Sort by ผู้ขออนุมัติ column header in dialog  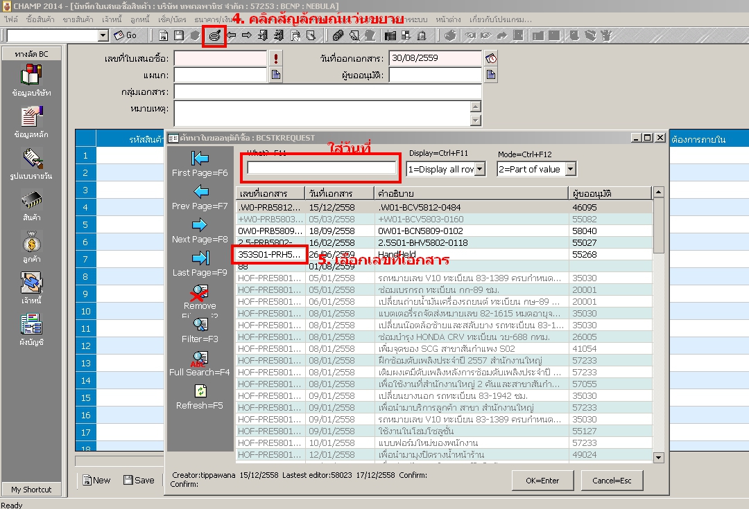tap(610, 193)
